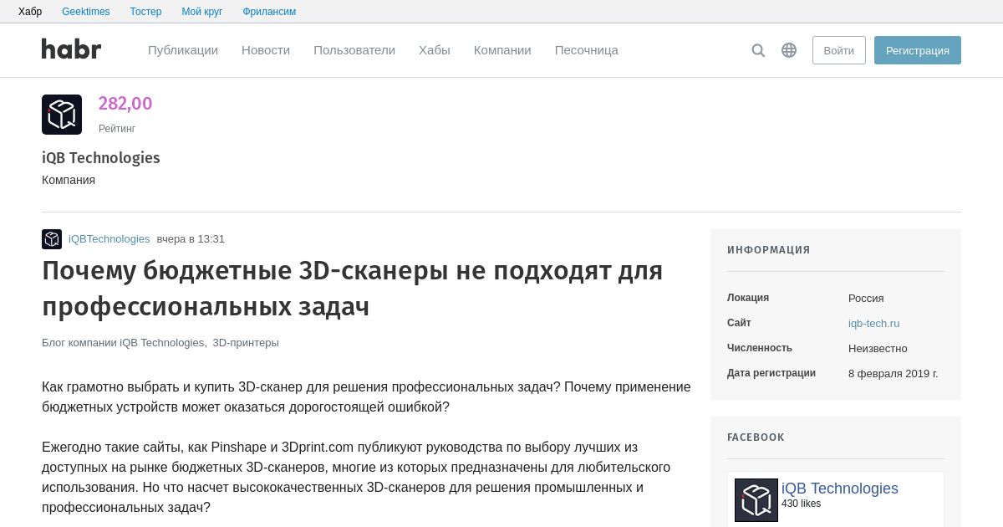Open Блог компании iQB Technologies hub
This screenshot has width=1003, height=527.
point(123,343)
